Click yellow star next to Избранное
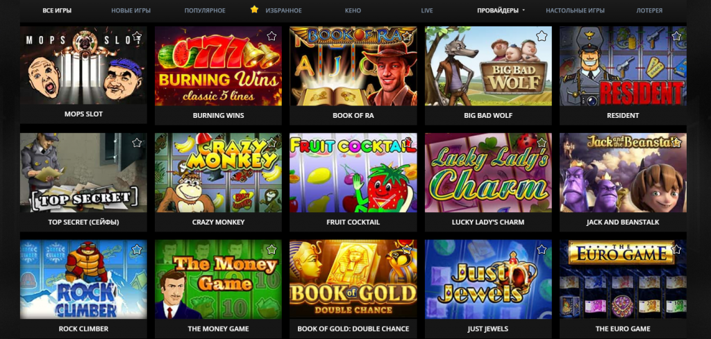 tap(254, 10)
